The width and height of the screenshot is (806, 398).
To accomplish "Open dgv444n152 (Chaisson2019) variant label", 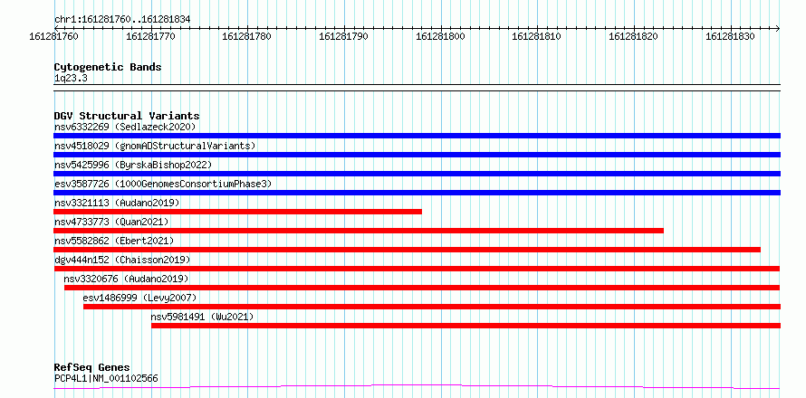I will [x=122, y=260].
